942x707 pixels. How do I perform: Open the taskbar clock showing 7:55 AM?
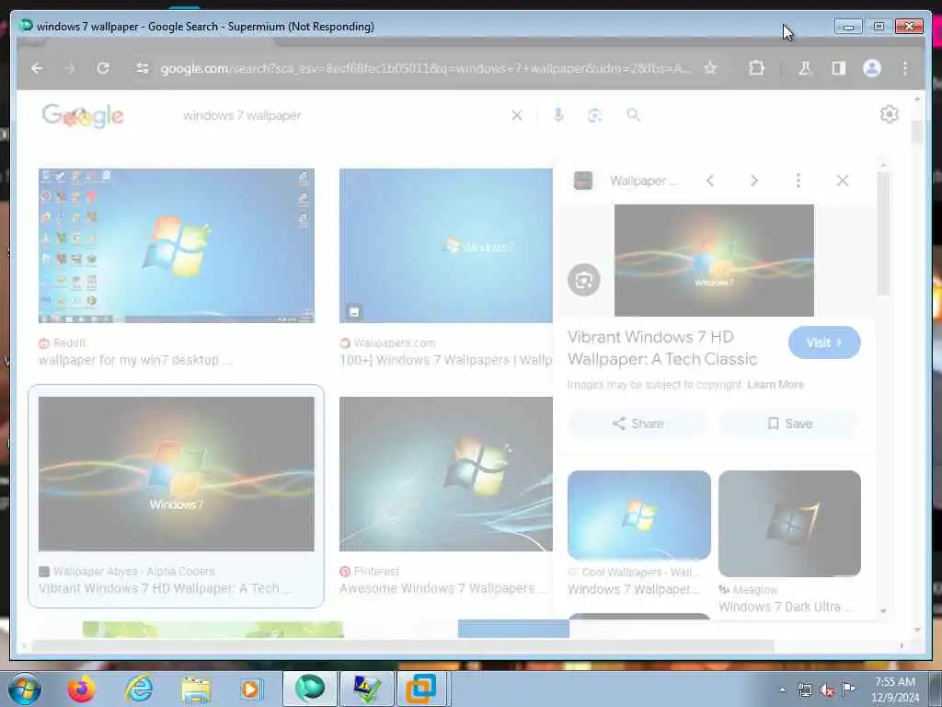[895, 690]
